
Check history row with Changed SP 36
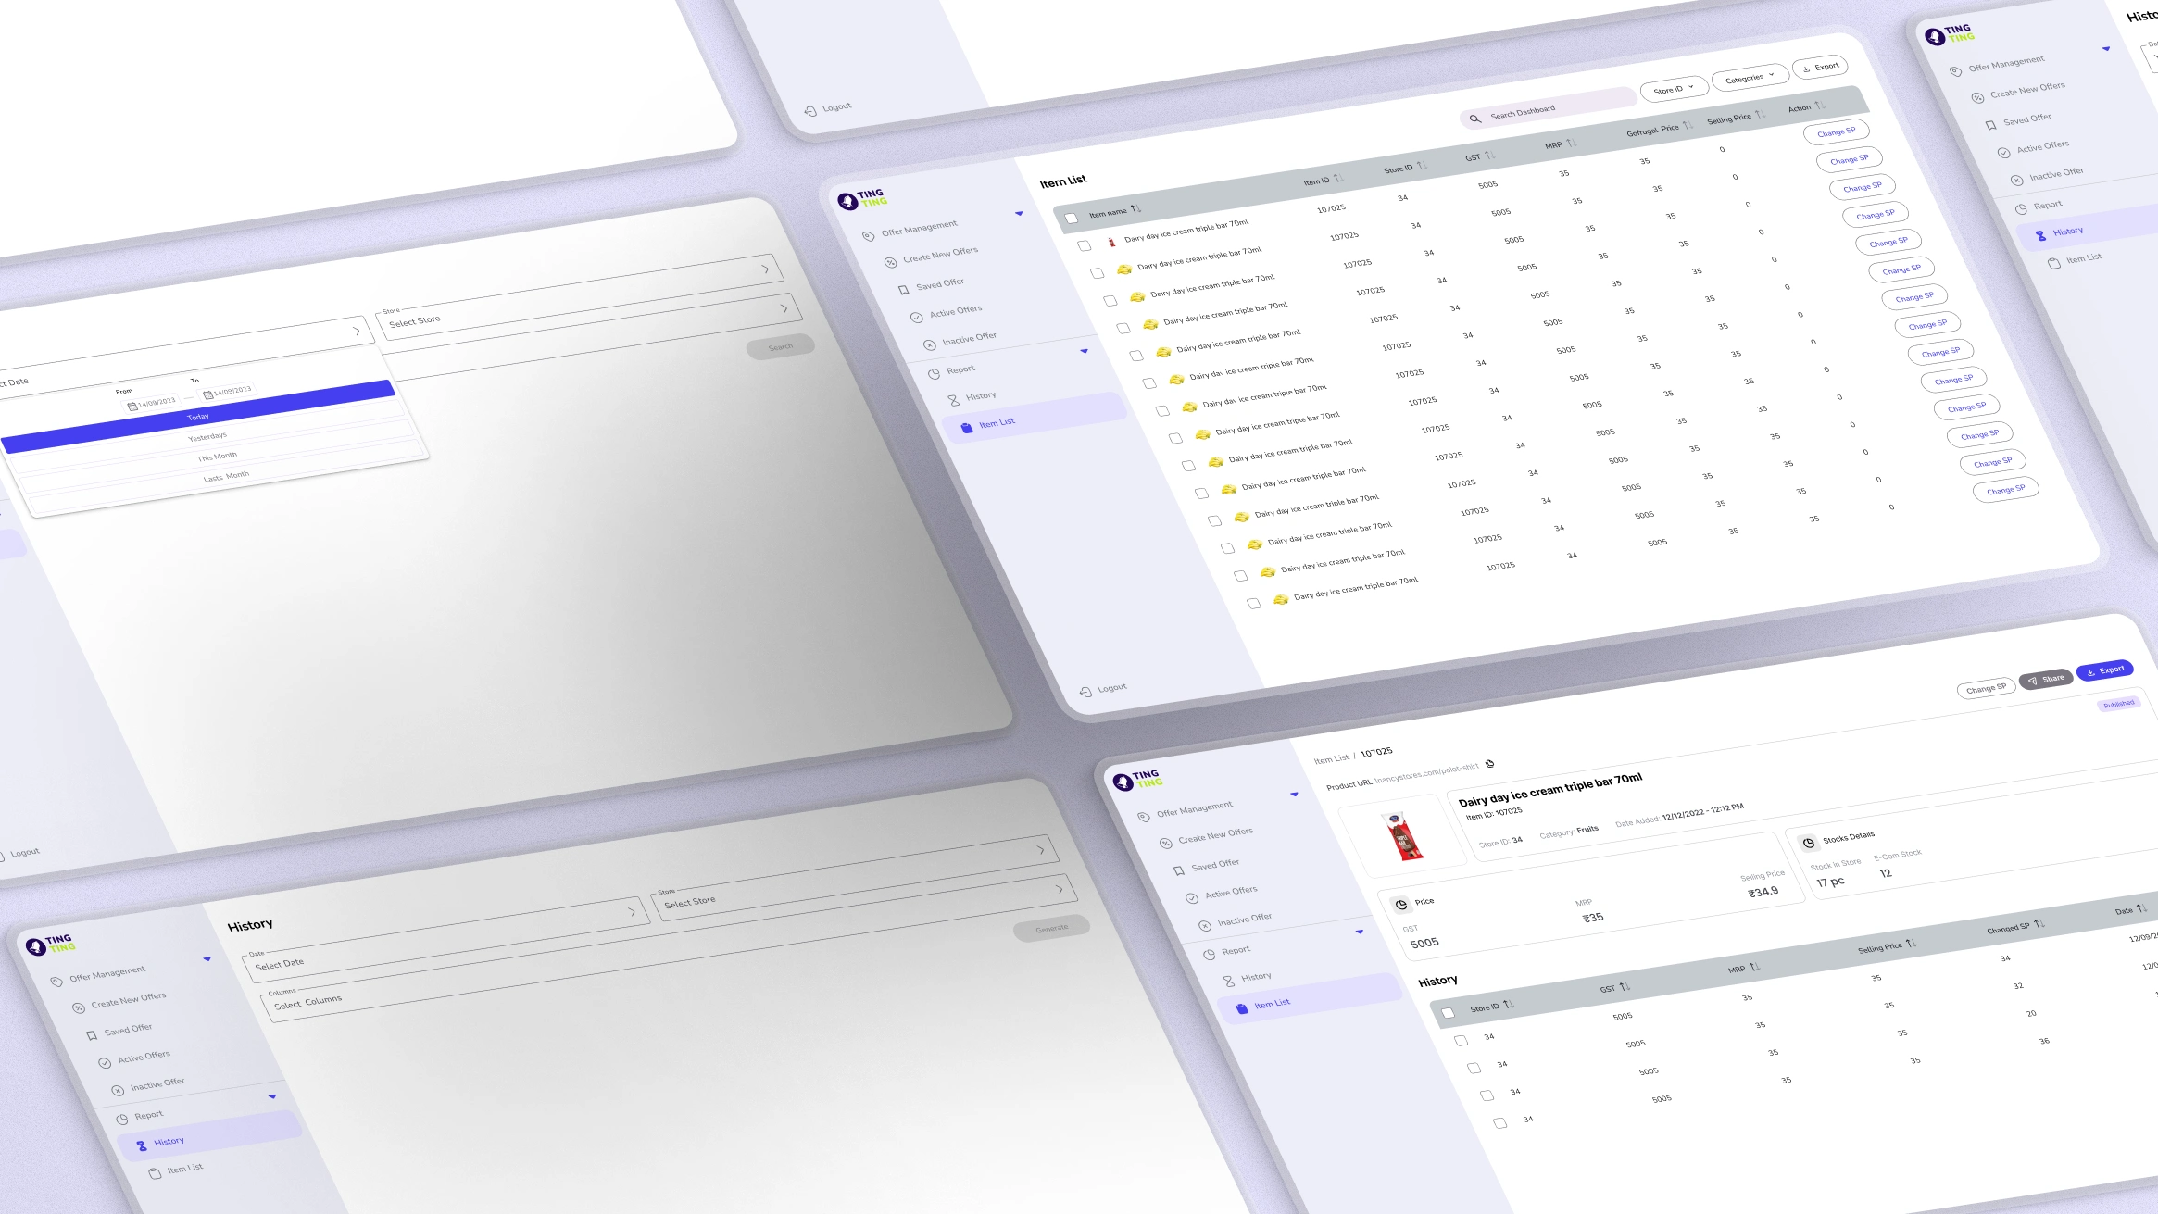click(1499, 1123)
